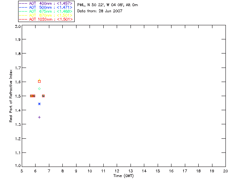Image resolution: width=232 pixels, height=185 pixels.
Task: Click the blue asterisk data marker
Action: point(40,104)
